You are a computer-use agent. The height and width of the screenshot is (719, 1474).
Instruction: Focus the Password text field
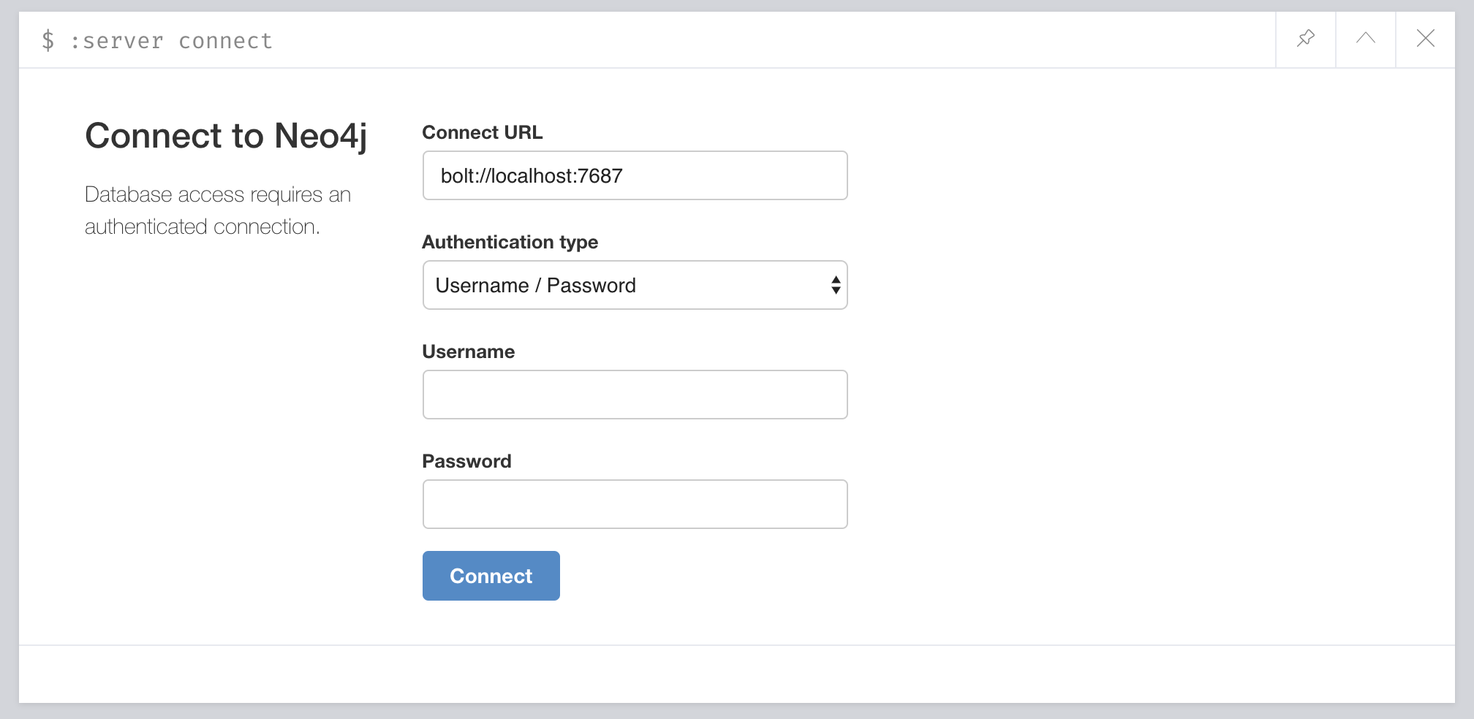point(635,504)
